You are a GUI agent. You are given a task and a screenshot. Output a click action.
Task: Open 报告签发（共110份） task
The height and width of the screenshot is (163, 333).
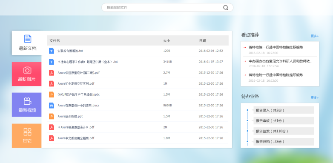coord(284,131)
